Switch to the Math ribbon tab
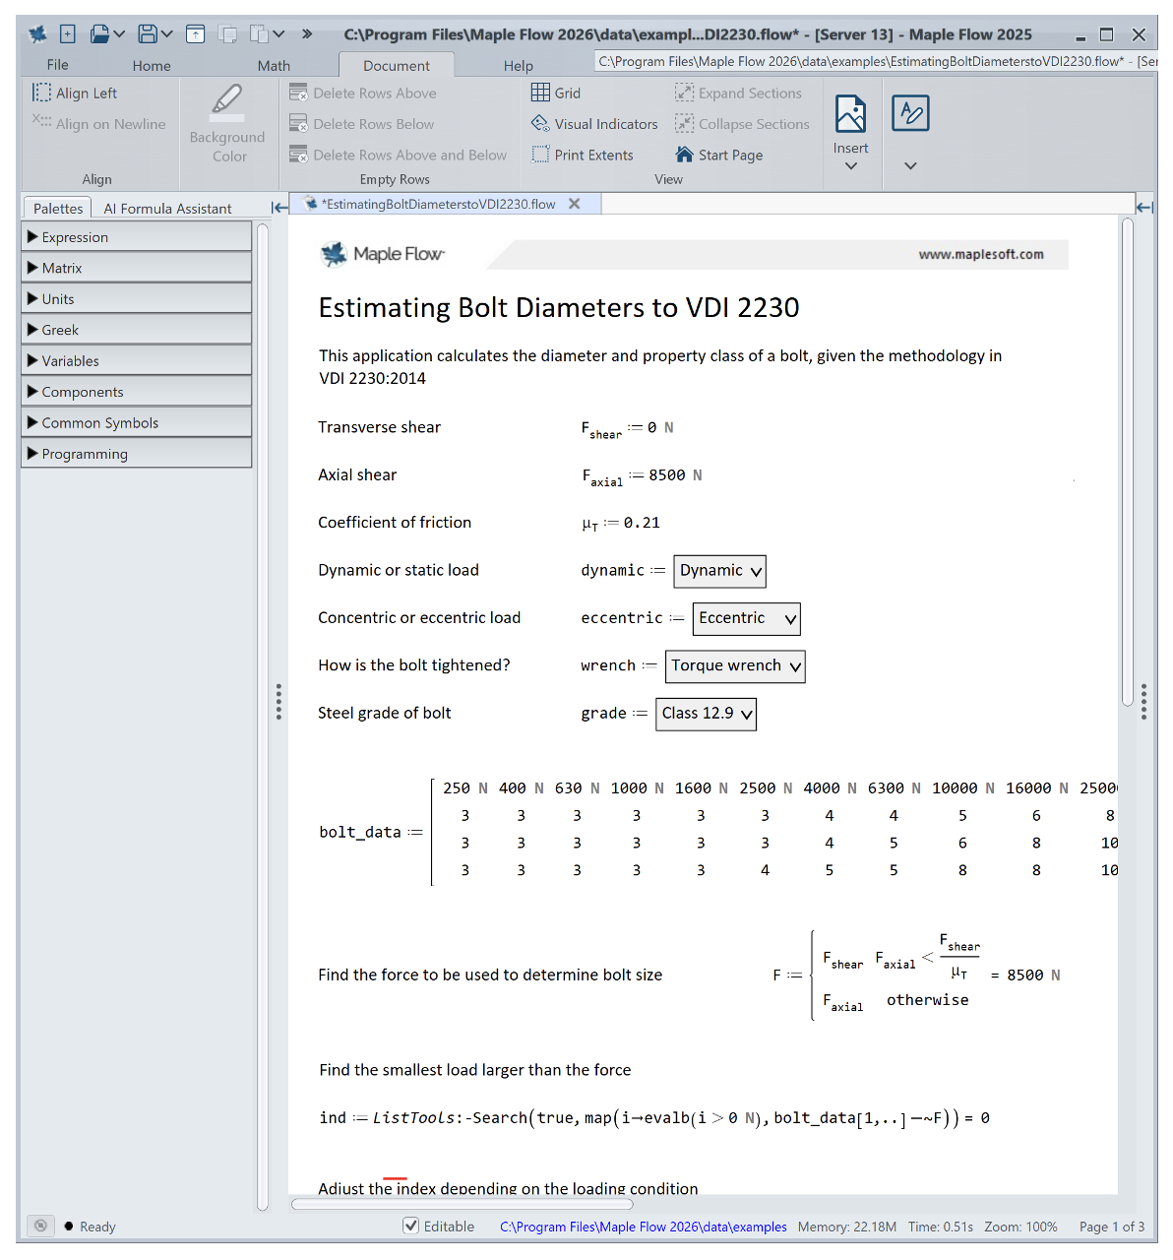This screenshot has height=1260, width=1173. pyautogui.click(x=274, y=66)
